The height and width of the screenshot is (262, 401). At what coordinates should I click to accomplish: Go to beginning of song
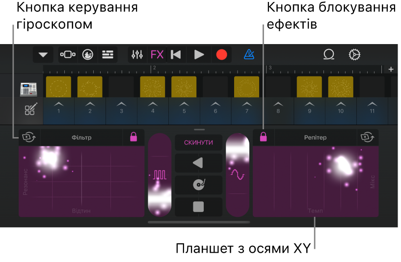176,54
